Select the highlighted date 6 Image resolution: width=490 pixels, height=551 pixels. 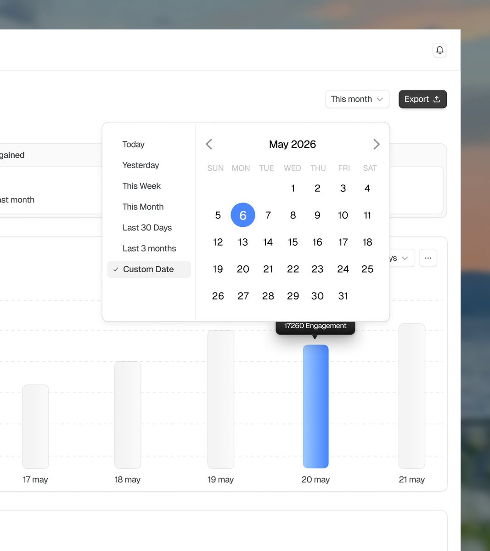(x=243, y=215)
